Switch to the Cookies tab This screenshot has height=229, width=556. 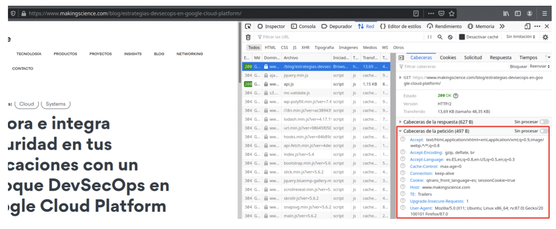tap(448, 58)
